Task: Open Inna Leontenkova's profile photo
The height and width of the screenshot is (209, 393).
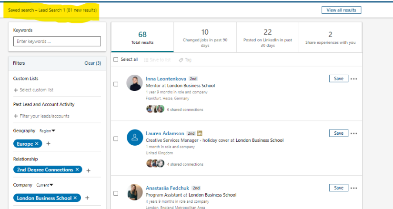Action: [135, 83]
